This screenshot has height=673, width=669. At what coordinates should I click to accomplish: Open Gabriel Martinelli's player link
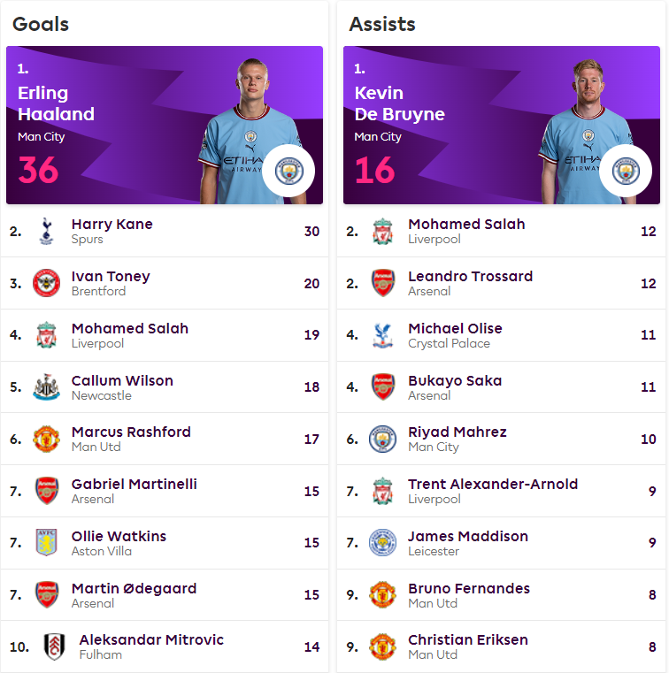(134, 484)
